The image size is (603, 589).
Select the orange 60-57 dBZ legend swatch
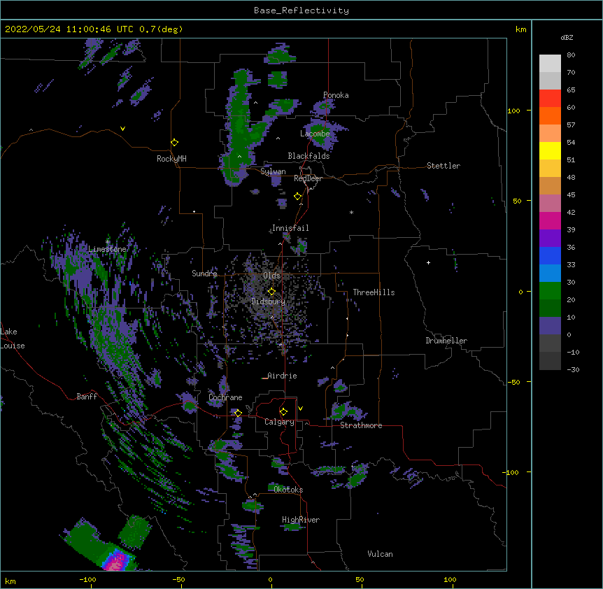point(550,115)
